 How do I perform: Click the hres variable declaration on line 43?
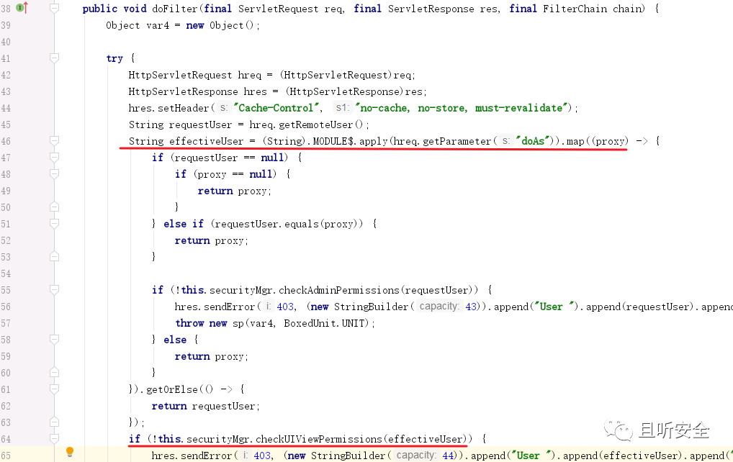255,91
